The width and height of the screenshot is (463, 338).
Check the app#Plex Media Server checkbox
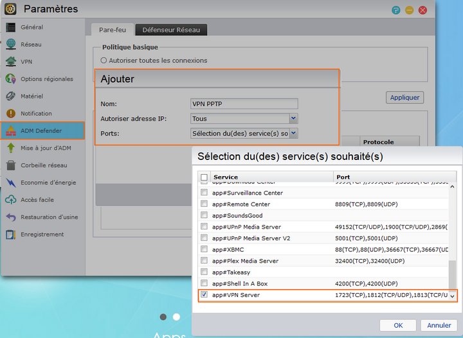pyautogui.click(x=204, y=261)
